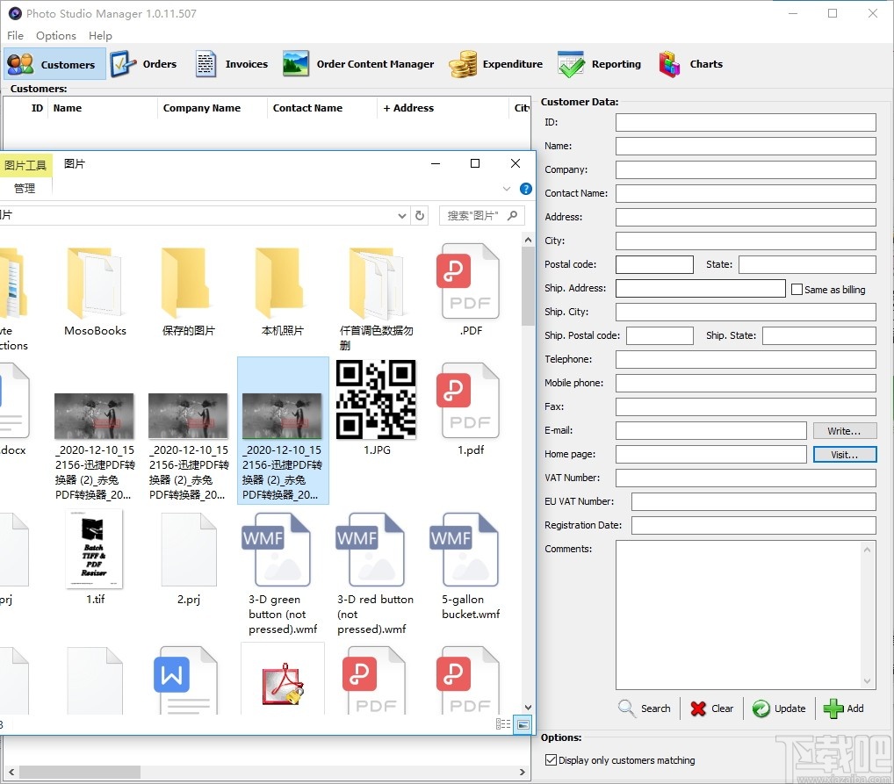Switch to the 管理 tab in the dialog
Viewport: 894px width, 784px height.
coord(25,187)
